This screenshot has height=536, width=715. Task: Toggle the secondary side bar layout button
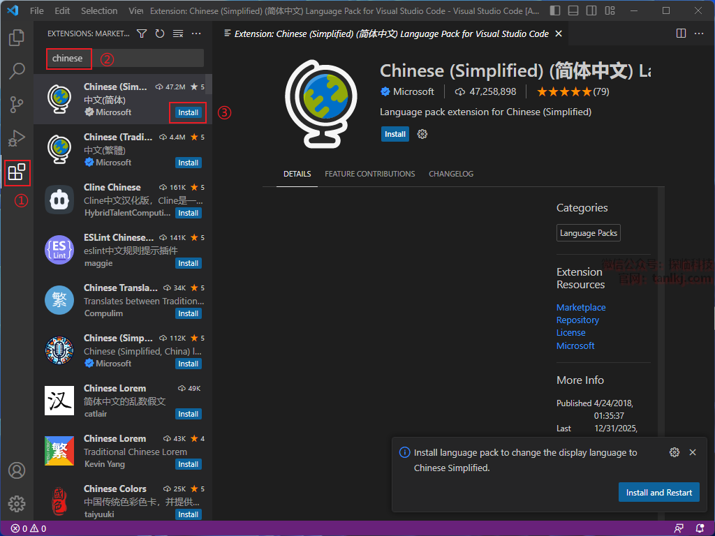click(591, 11)
